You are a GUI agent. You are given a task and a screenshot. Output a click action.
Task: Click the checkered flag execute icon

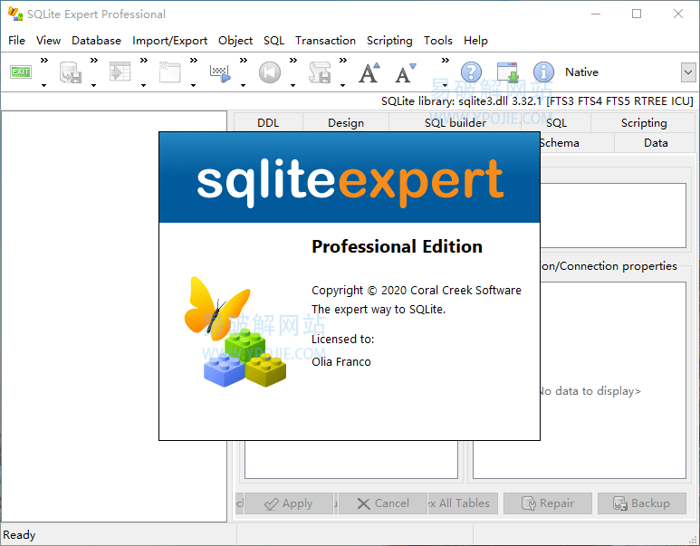click(220, 72)
